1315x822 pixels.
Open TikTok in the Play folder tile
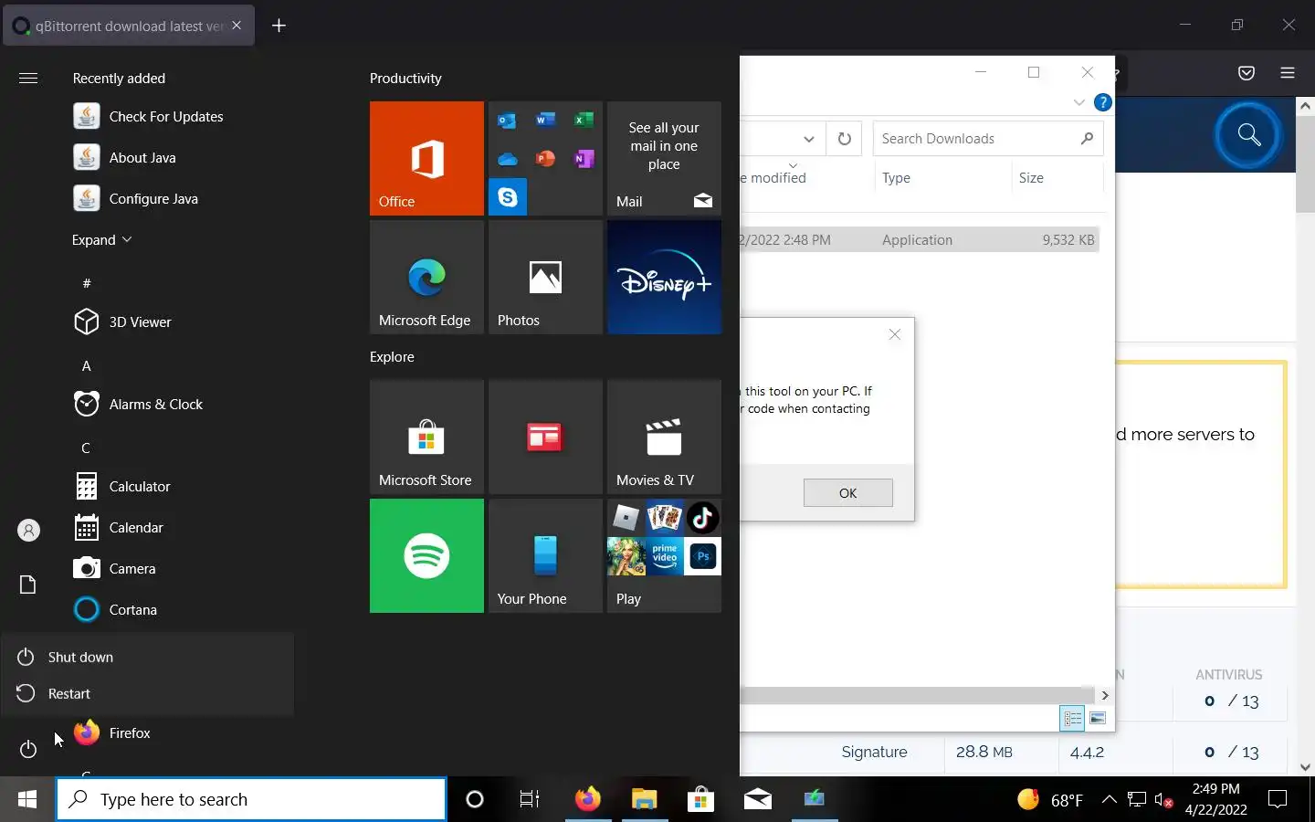coord(702,518)
